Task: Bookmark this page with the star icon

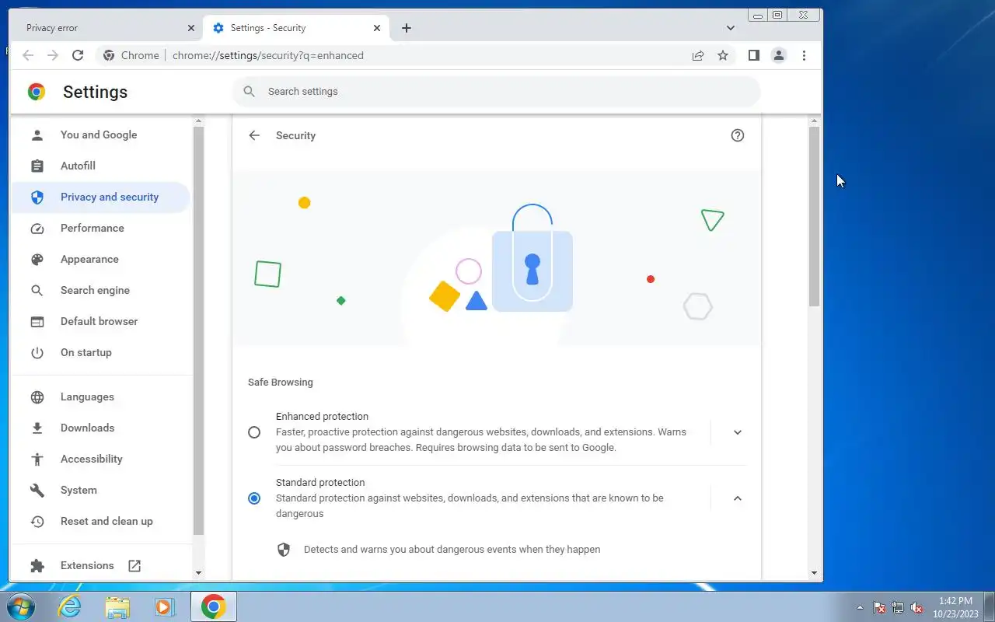Action: point(723,55)
